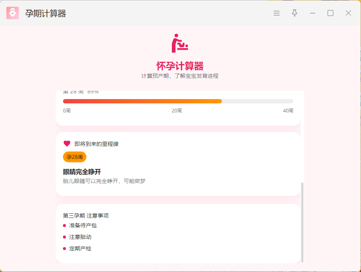Close the pregnancy calculator window
The width and height of the screenshot is (361, 272).
pos(348,13)
